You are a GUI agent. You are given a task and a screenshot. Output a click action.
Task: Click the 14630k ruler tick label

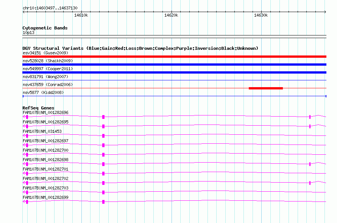point(261,15)
